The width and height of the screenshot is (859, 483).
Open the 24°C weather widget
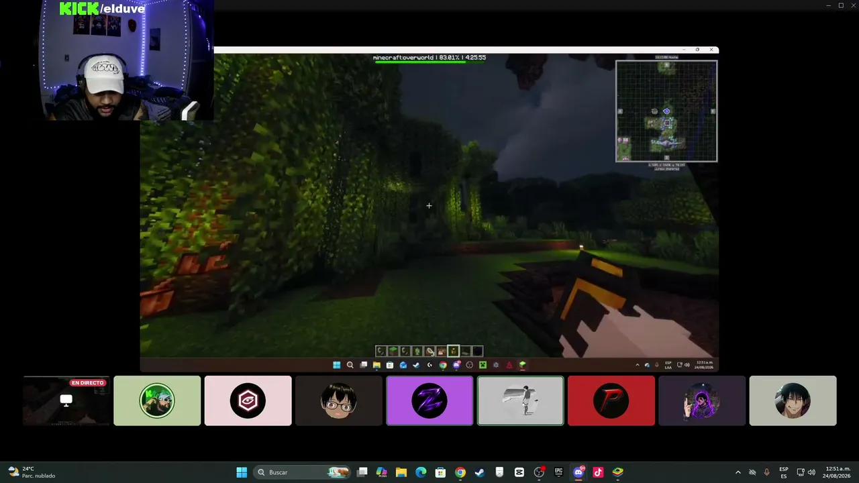31,472
